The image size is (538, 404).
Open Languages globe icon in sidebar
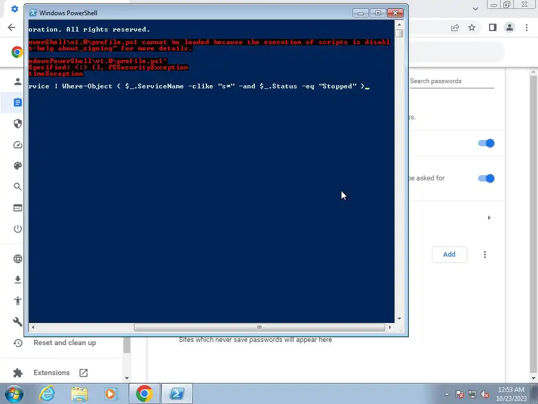(18, 259)
